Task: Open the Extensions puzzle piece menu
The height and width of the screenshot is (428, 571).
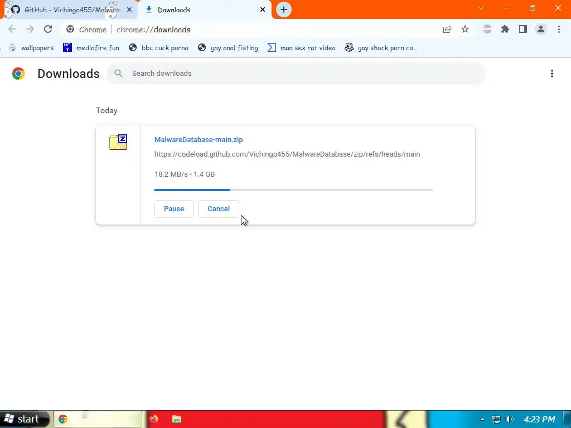Action: tap(505, 30)
